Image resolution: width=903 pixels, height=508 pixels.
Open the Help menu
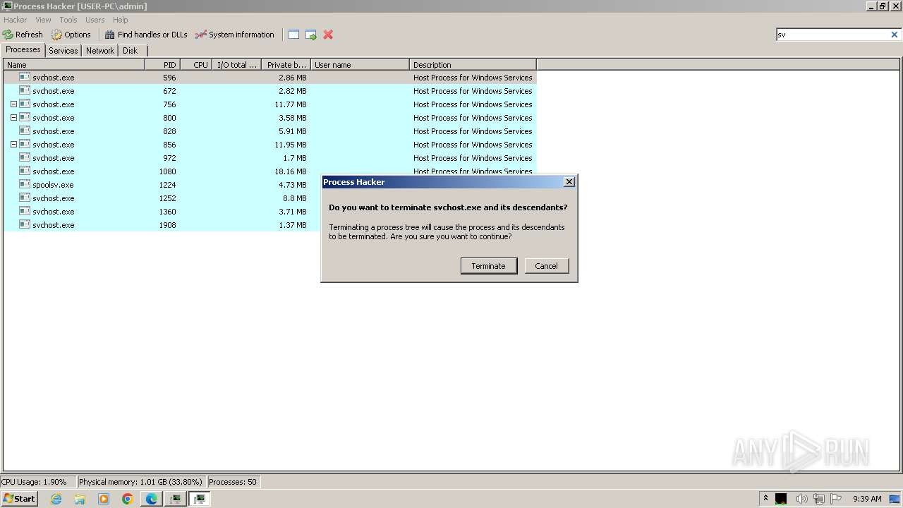click(x=121, y=20)
